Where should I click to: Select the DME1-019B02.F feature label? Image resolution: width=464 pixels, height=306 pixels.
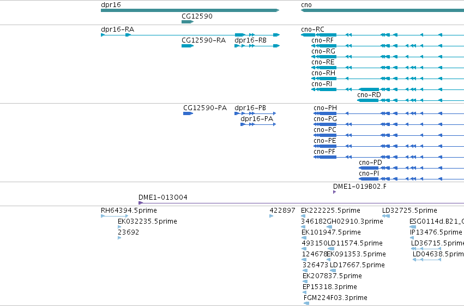tap(360, 187)
